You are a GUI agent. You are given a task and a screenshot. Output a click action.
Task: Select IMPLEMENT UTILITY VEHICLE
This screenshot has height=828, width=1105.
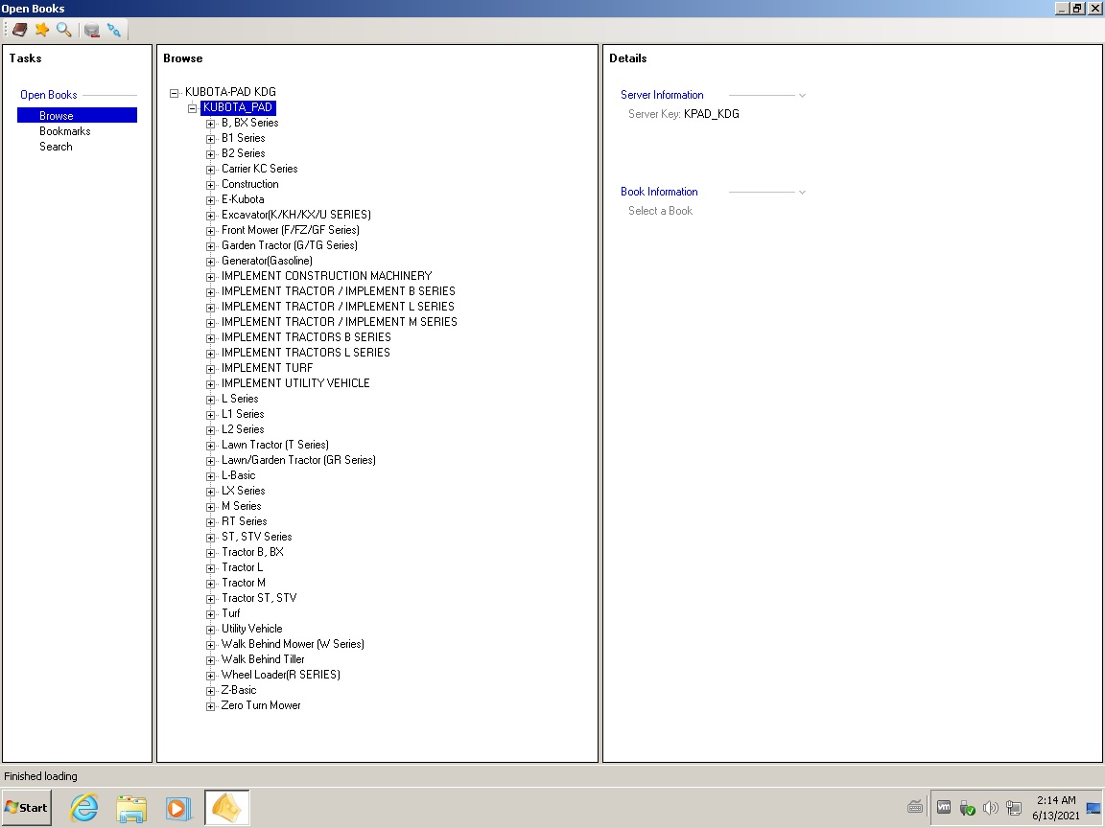pyautogui.click(x=295, y=383)
